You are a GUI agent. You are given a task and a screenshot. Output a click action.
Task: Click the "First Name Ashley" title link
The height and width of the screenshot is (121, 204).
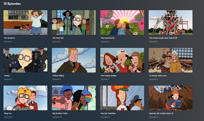109,75
